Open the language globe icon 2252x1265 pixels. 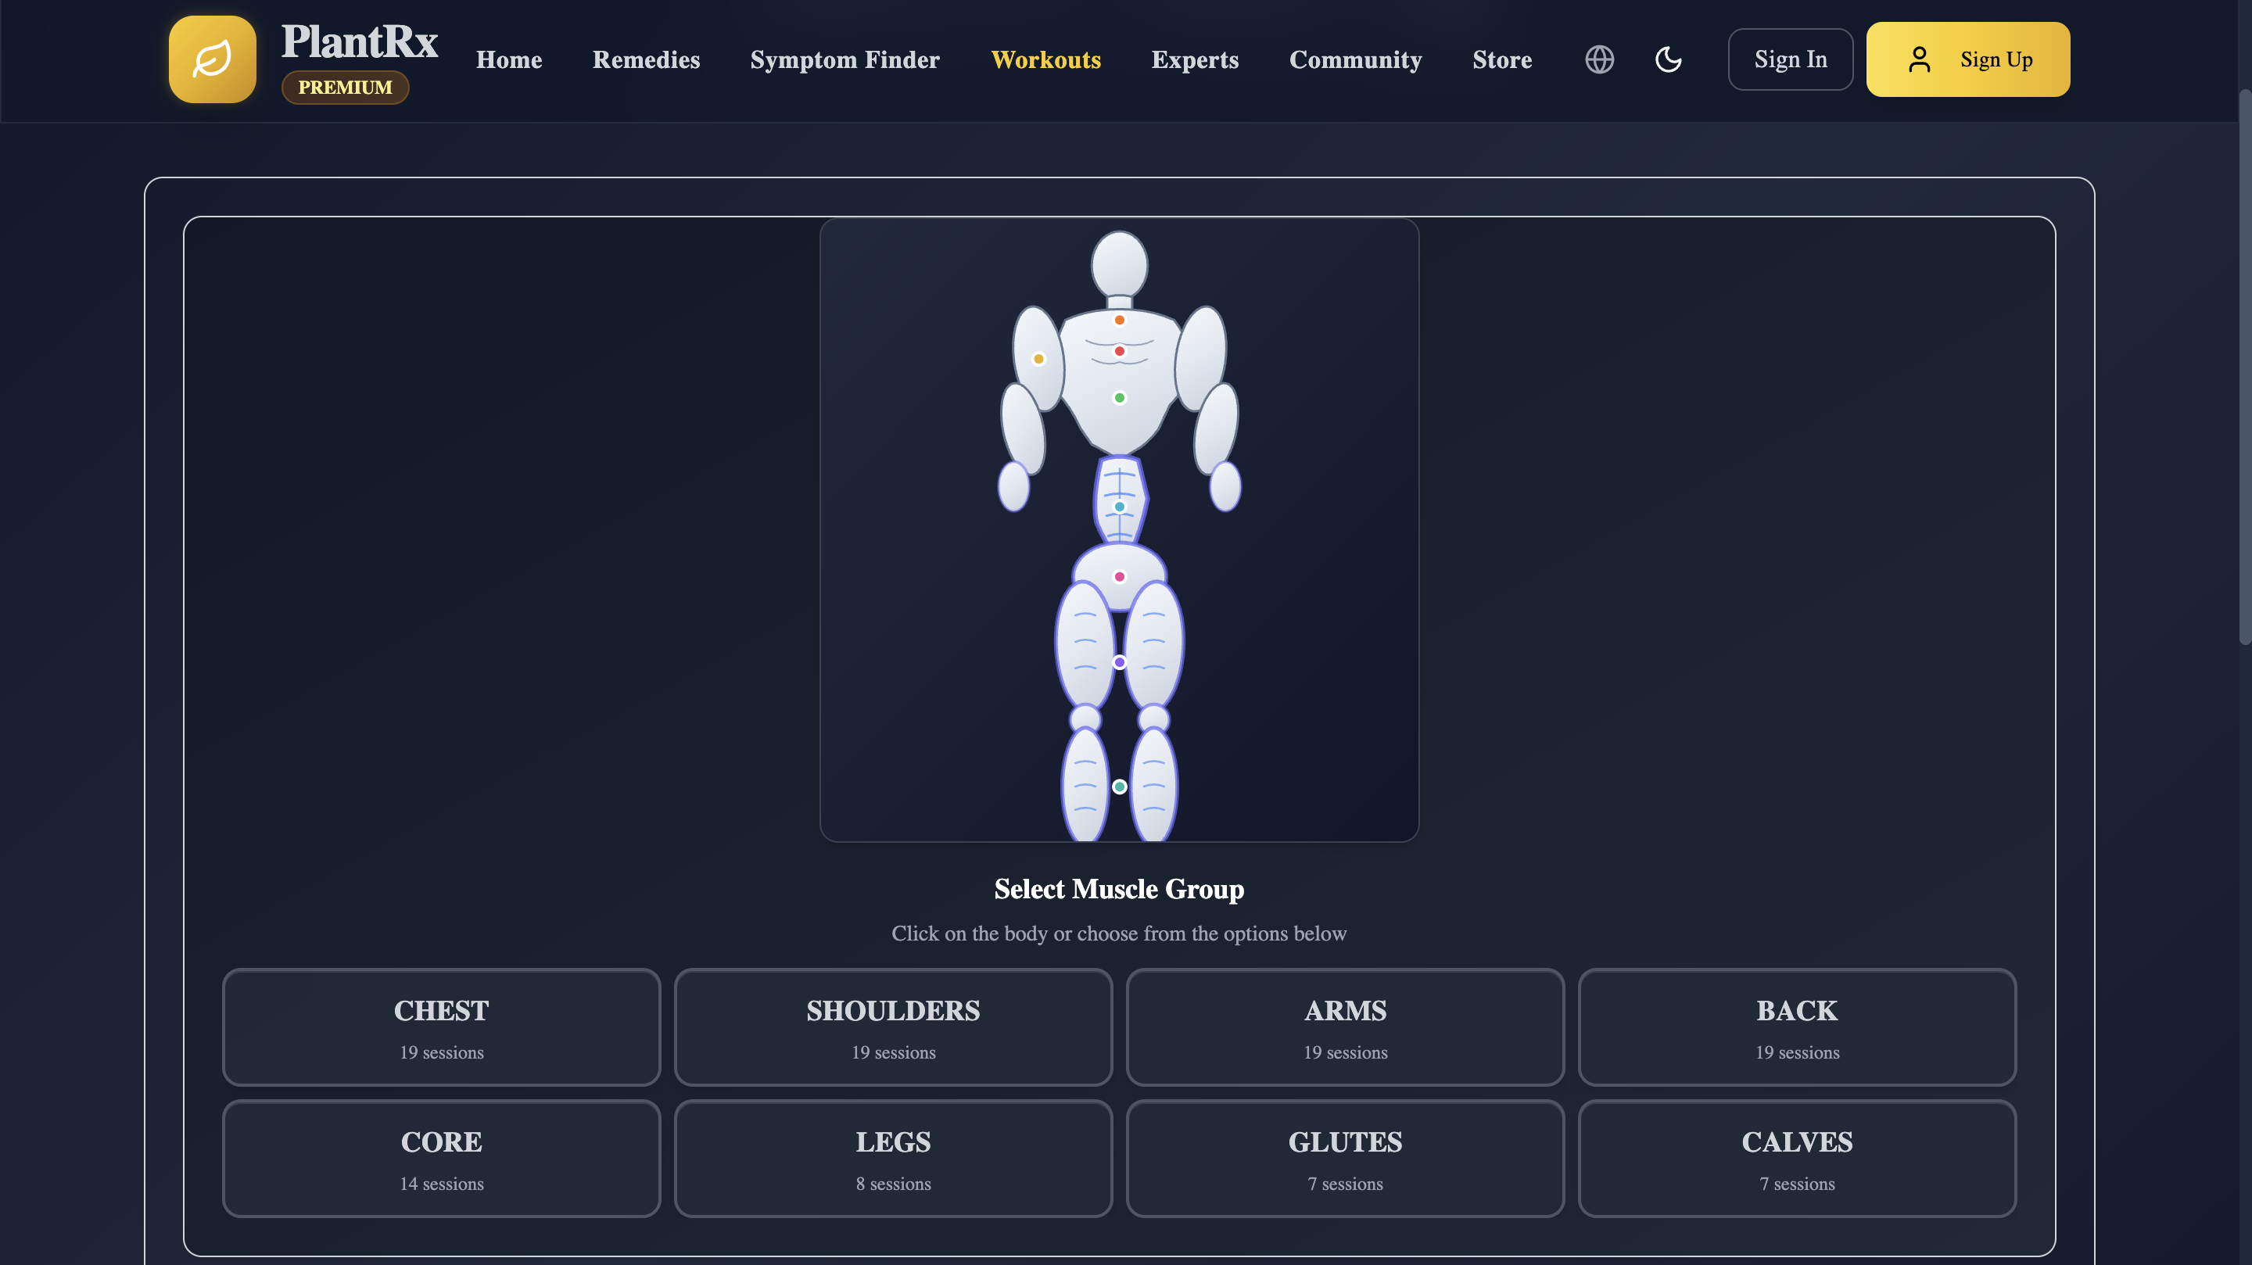(1599, 59)
